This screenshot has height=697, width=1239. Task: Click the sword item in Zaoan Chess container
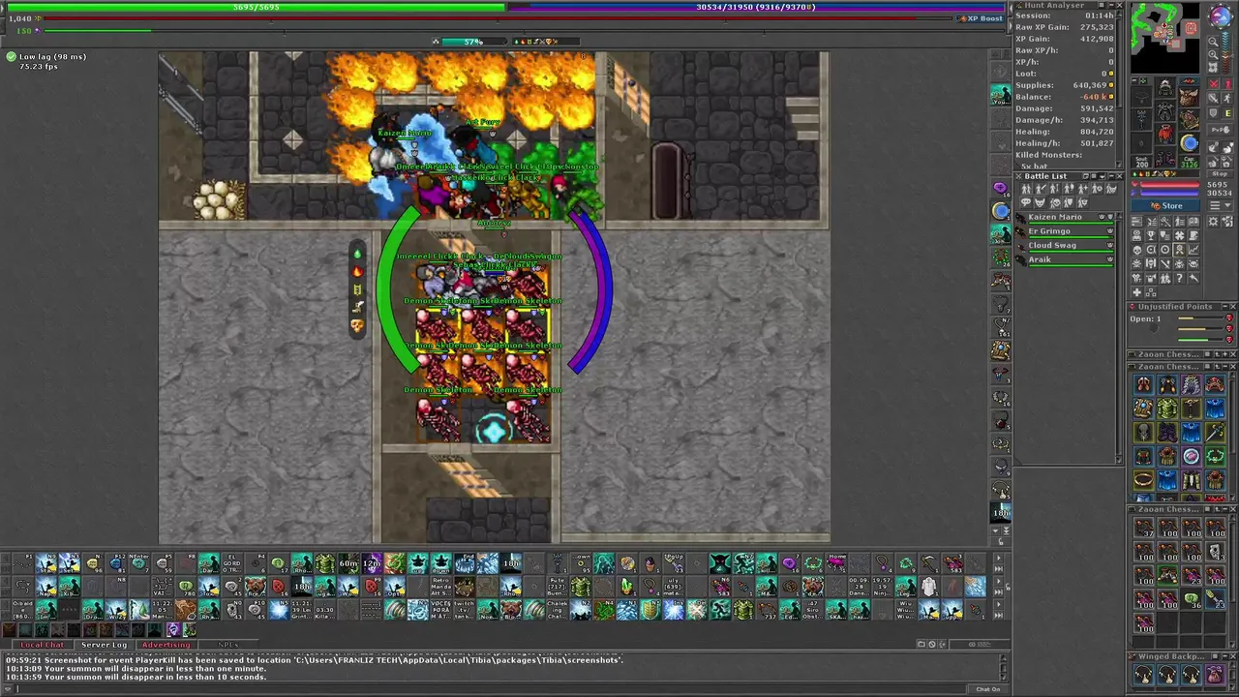[x=1215, y=432]
